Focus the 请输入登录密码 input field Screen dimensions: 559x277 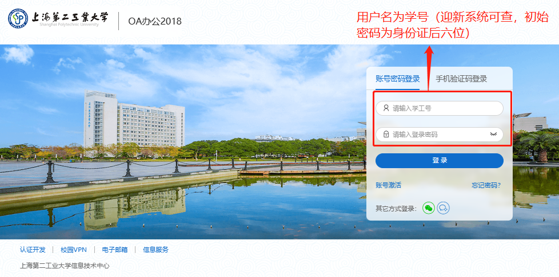click(x=439, y=135)
